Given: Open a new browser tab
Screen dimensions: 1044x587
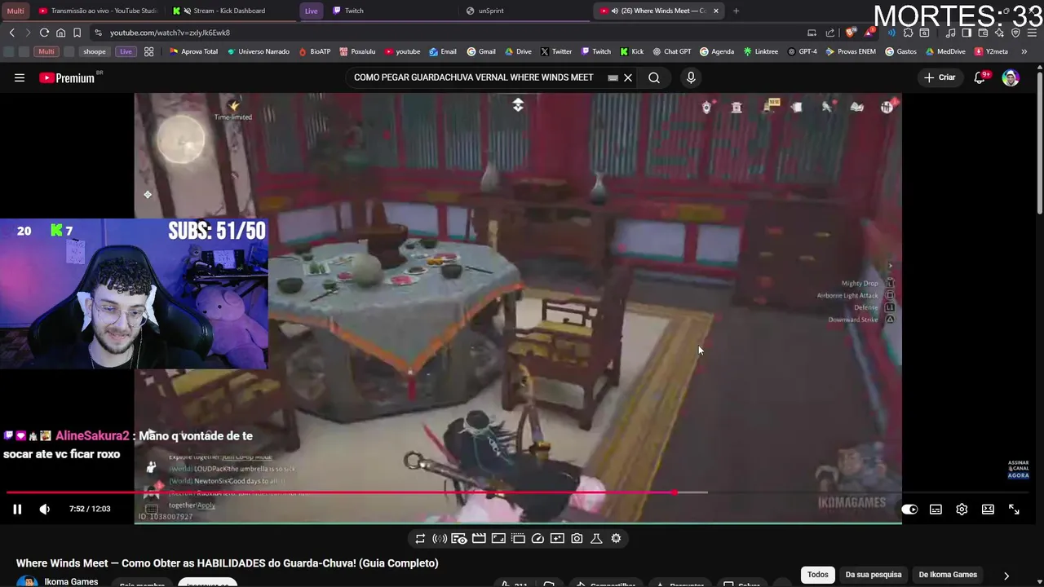Looking at the screenshot, I should coord(736,11).
